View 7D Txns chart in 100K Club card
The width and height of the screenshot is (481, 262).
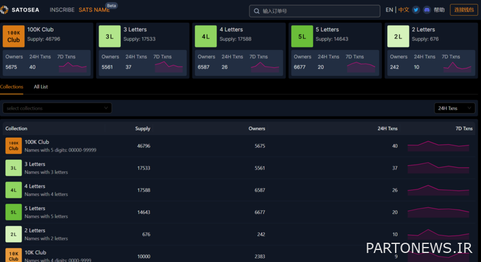(73, 67)
